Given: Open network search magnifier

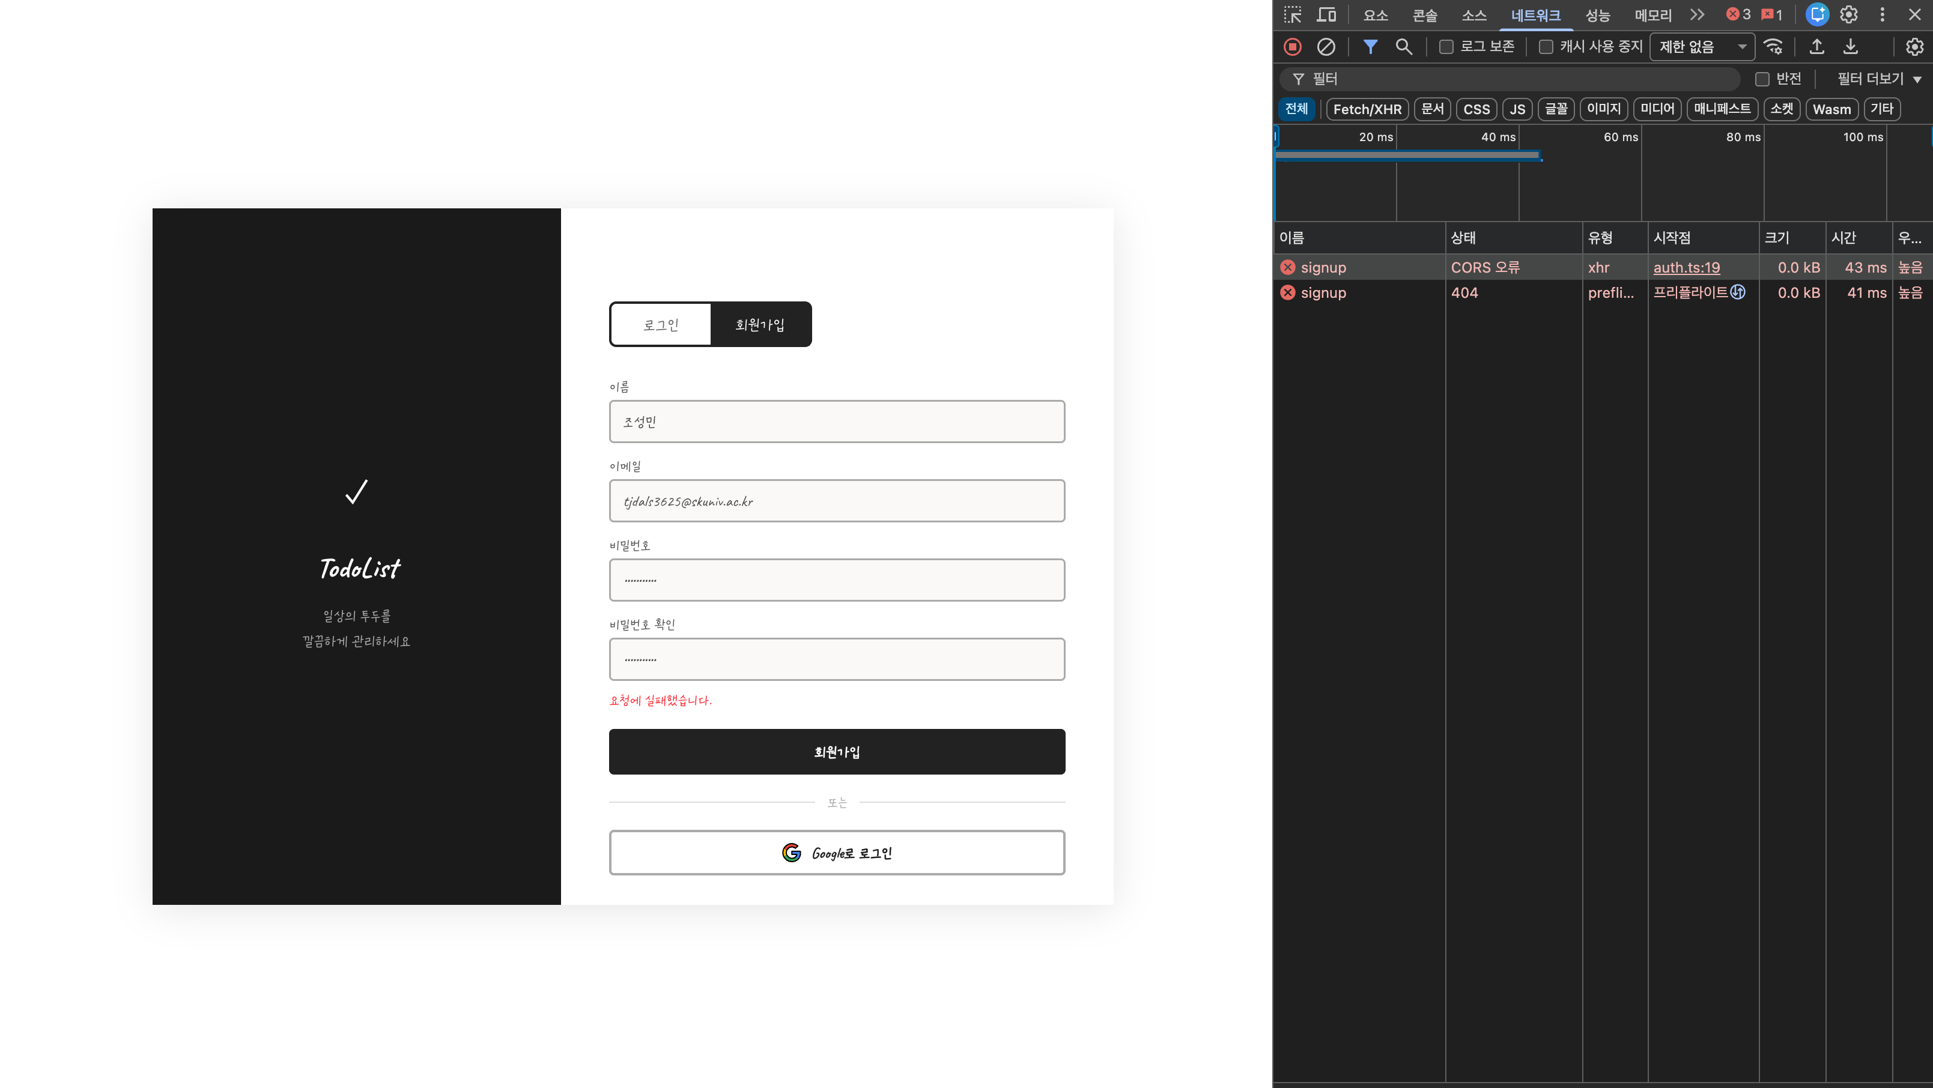Looking at the screenshot, I should [1403, 46].
